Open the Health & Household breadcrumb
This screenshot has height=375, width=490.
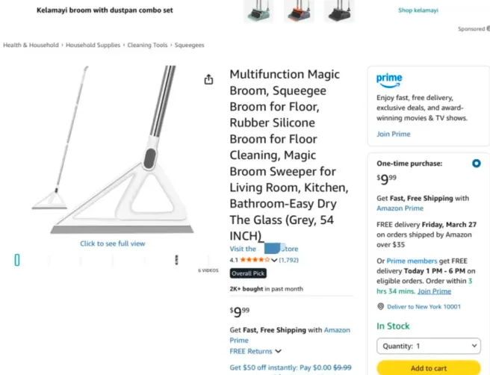(x=31, y=45)
